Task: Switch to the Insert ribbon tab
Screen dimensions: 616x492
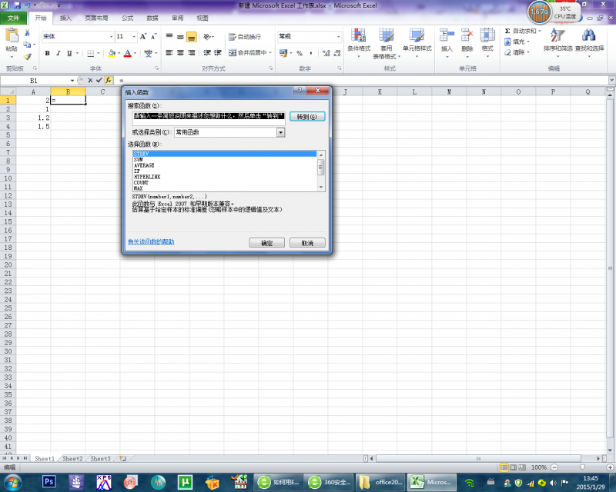Action: [65, 18]
